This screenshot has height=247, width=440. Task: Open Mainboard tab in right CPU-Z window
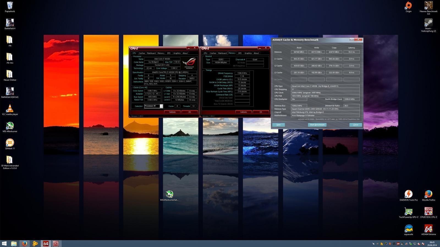pos(222,53)
